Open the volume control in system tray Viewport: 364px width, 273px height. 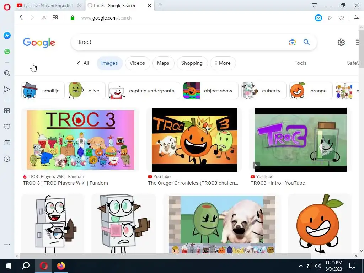coord(318,266)
